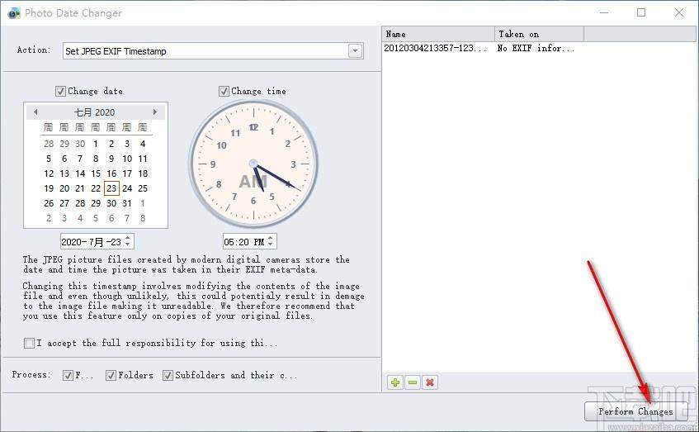
Task: Click the yellow minus remove file icon
Action: [413, 382]
